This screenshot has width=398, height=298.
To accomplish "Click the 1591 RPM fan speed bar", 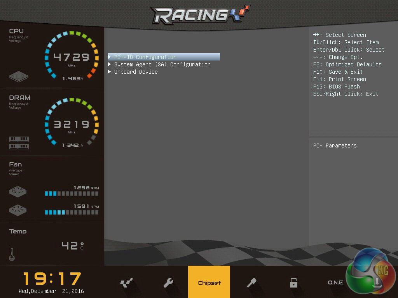I will pos(72,212).
